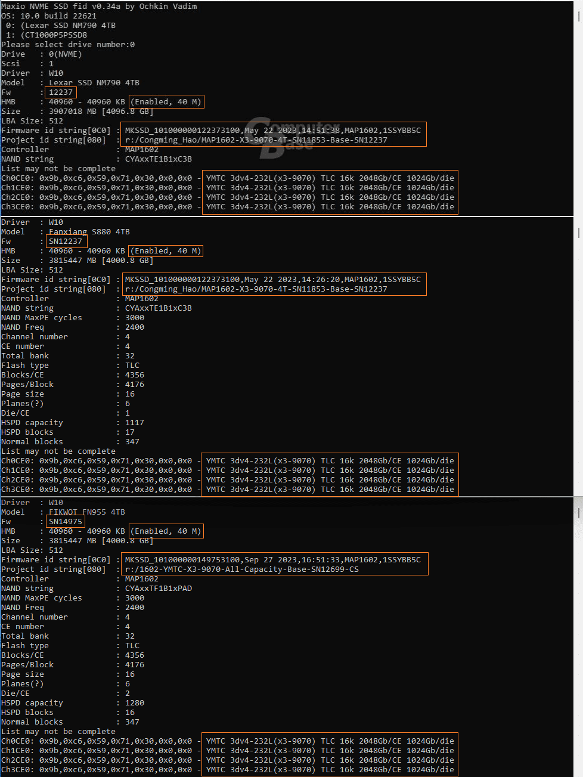
Task: Click 'Ch0CE0' NAND row in the FIKWOT panel
Action: [228, 741]
